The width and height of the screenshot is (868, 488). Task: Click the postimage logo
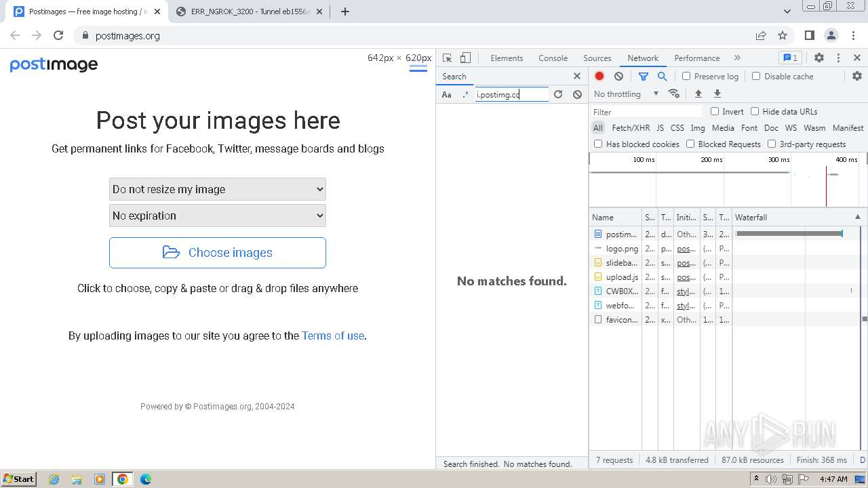(x=54, y=64)
